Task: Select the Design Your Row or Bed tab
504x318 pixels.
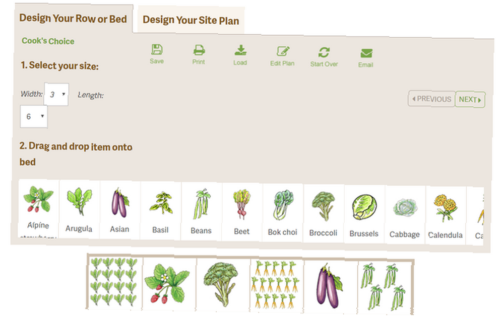Action: coord(73,19)
